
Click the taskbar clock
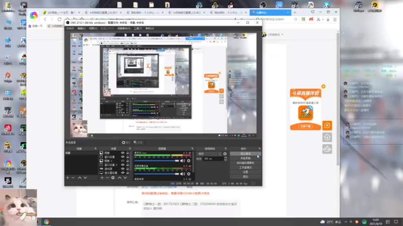376,221
